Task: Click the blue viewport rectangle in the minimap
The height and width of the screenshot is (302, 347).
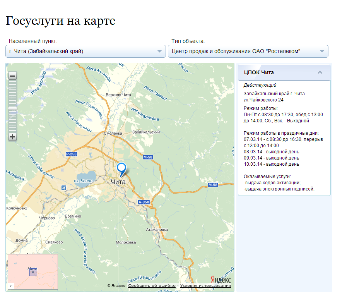Action: click(33, 272)
